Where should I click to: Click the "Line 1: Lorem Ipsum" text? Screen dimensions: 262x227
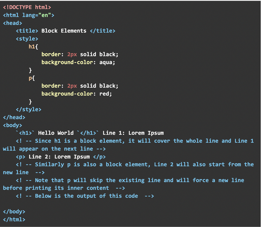pos(133,133)
